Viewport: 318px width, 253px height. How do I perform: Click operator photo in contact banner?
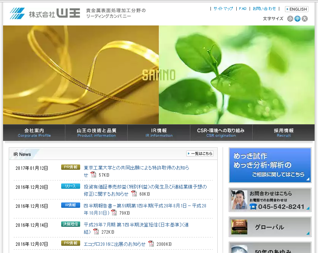point(239,200)
